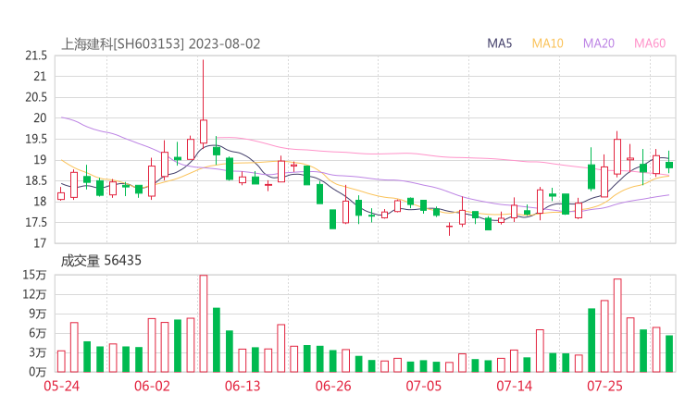Click the 07-25 date axis label
The height and width of the screenshot is (407, 685).
[x=604, y=386]
